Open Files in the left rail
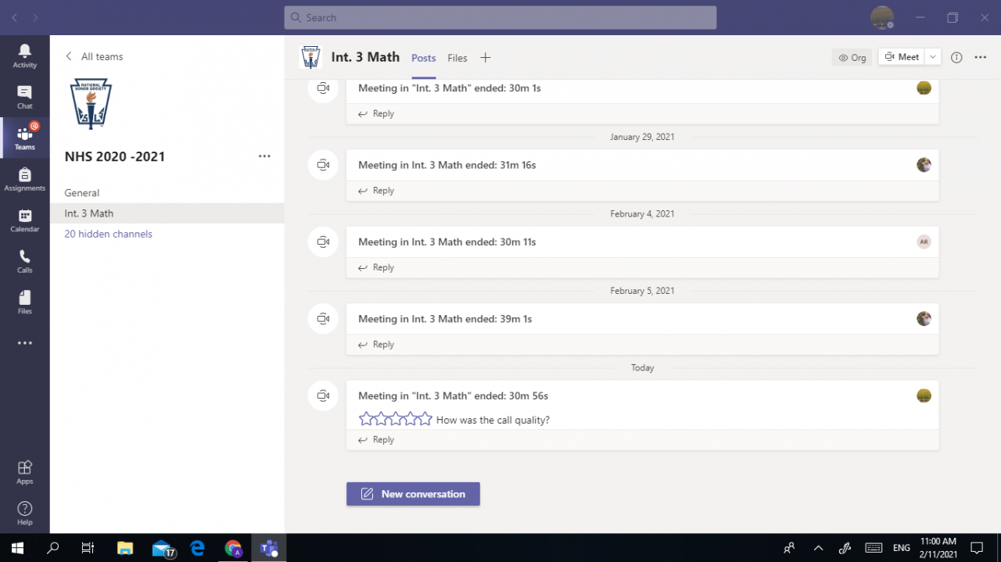Image resolution: width=1001 pixels, height=562 pixels. click(24, 302)
